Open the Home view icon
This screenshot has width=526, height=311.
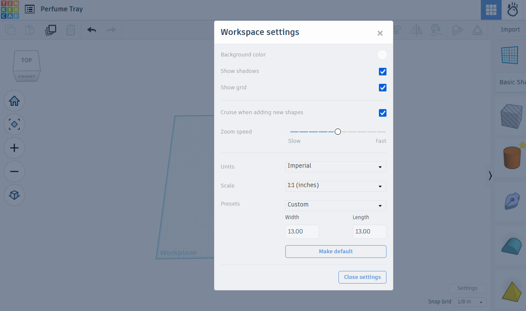(14, 101)
